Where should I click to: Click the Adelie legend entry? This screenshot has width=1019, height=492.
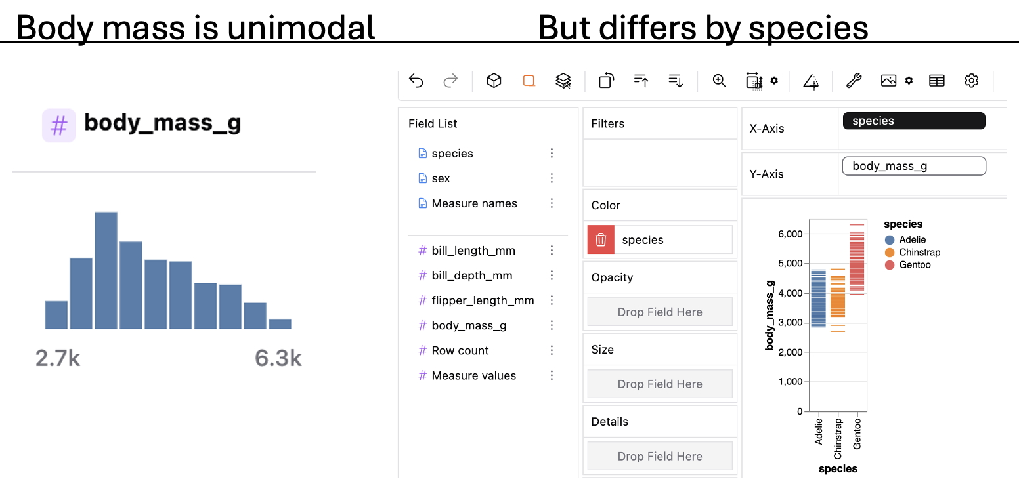point(911,239)
